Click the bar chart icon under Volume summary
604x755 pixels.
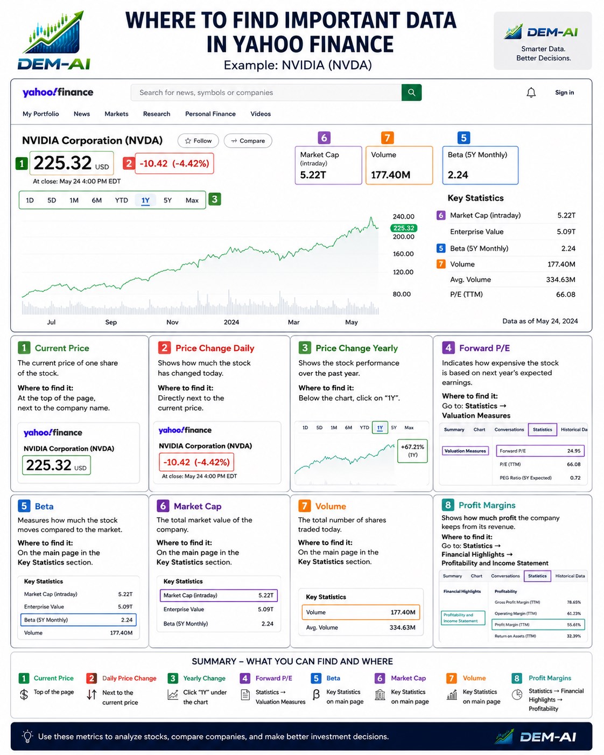tap(452, 695)
